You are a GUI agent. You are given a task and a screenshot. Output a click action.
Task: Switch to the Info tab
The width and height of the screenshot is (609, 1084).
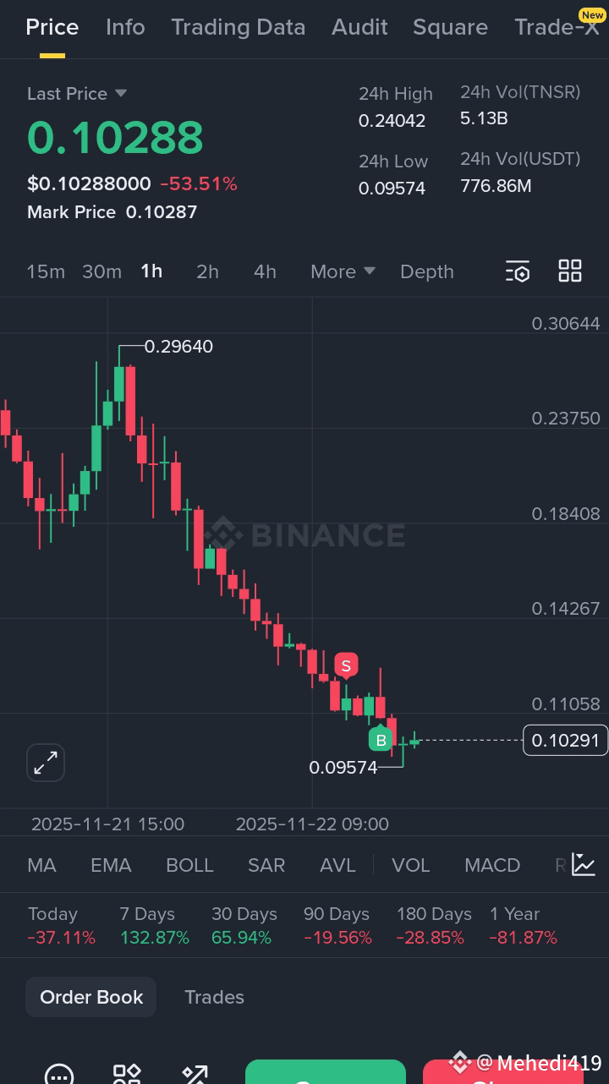[x=125, y=27]
